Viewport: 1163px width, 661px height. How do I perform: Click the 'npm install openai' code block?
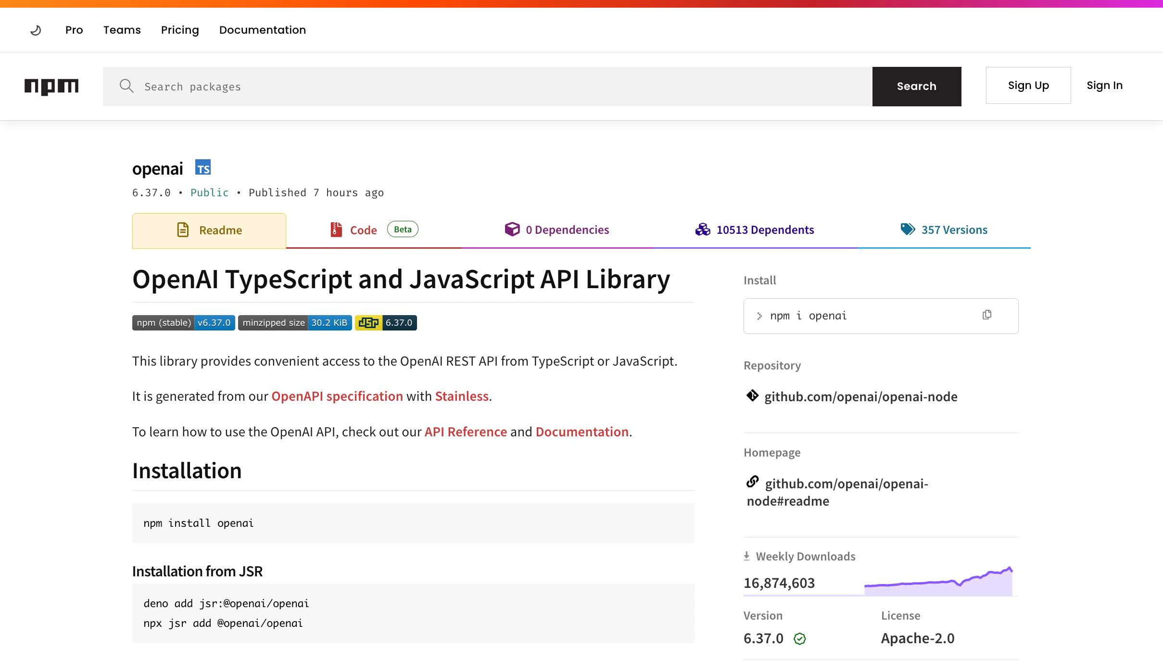[413, 523]
